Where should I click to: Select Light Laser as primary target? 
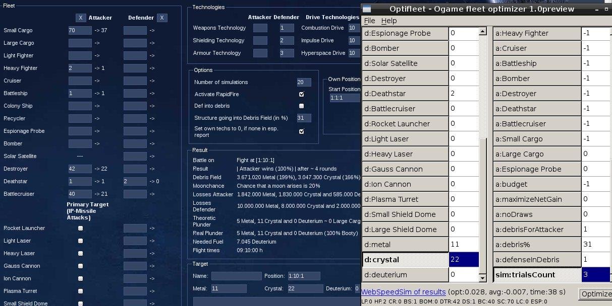click(80, 241)
